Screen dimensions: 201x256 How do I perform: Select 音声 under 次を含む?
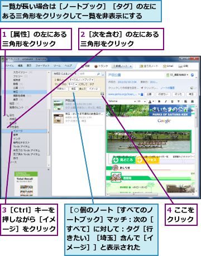[x=16, y=135]
